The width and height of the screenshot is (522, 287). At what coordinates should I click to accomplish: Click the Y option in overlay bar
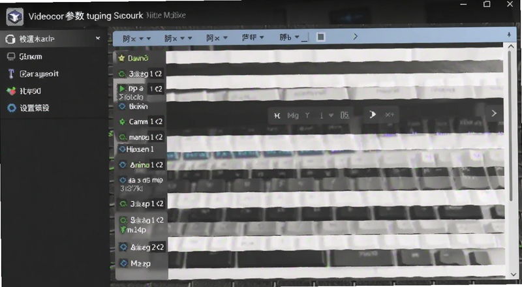(307, 115)
